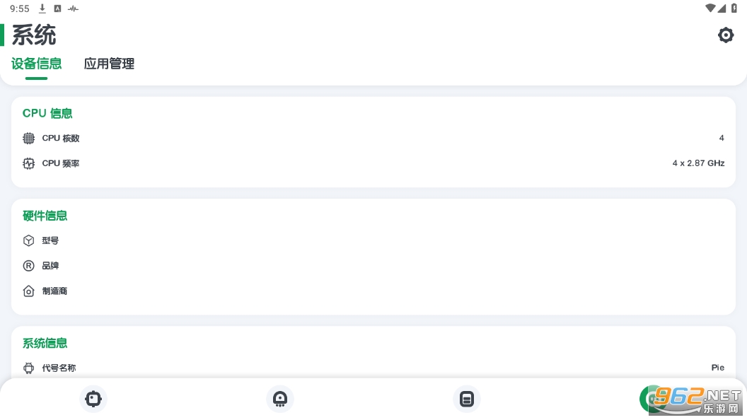Click the 系统信息 section heading
This screenshot has width=747, height=420.
[45, 343]
